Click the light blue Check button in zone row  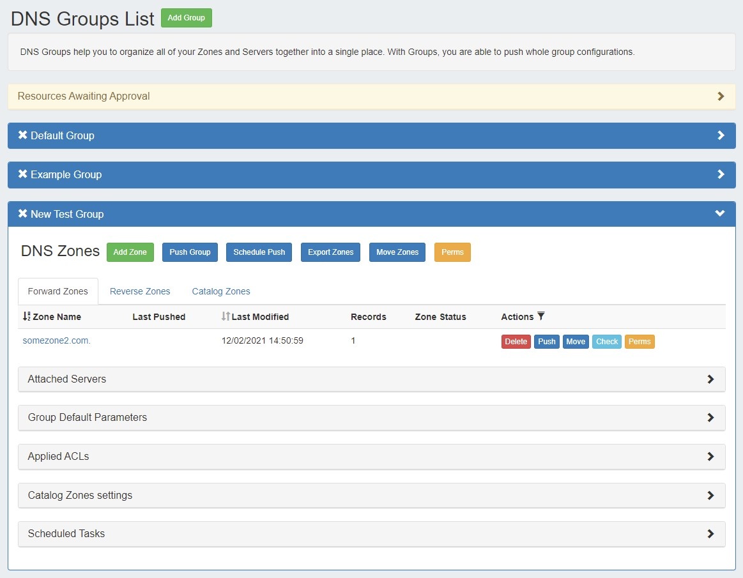606,342
